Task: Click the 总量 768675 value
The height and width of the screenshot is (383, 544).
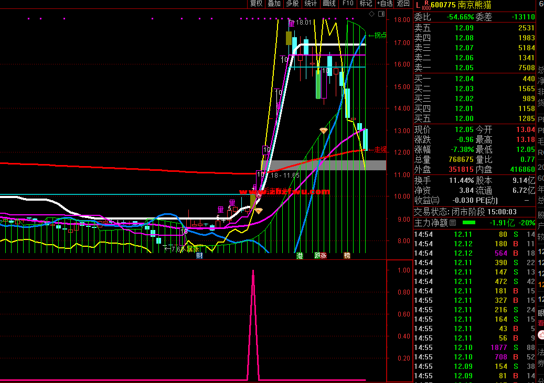Action: pyautogui.click(x=461, y=159)
